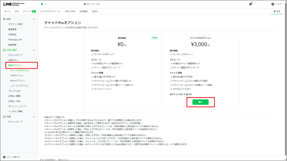
Task: Click the coin icon beside 収益
Action: coord(4,116)
